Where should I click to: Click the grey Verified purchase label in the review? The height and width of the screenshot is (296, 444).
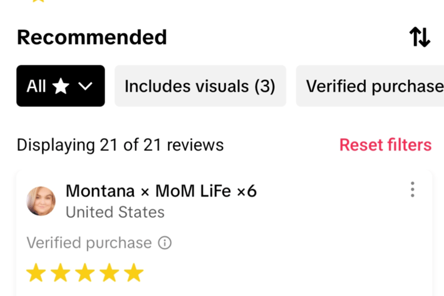pos(89,243)
